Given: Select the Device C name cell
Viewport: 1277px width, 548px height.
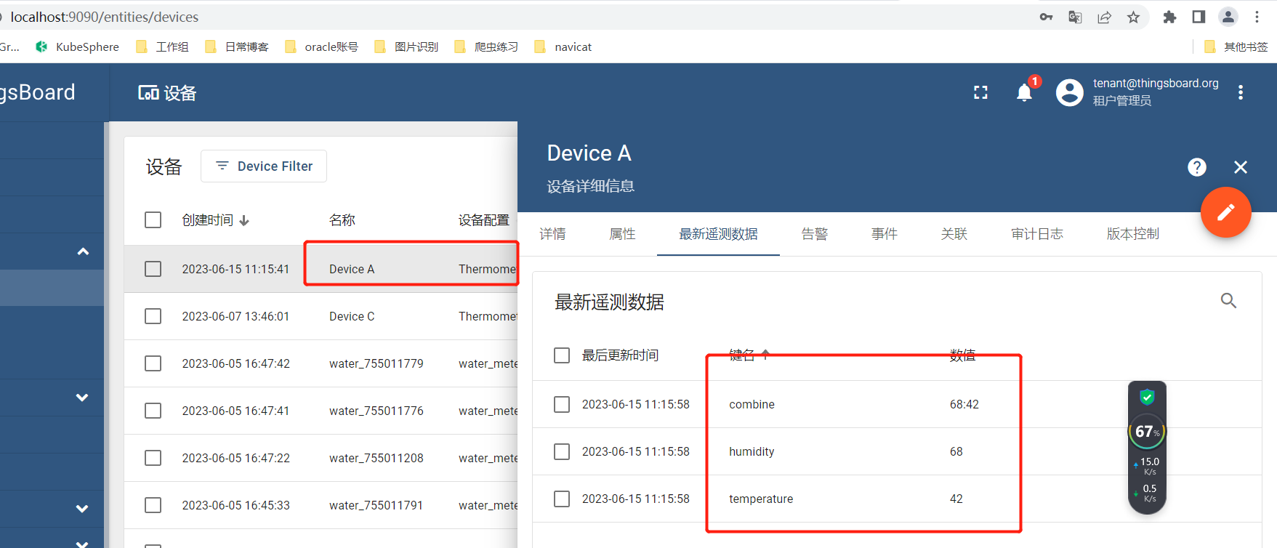Looking at the screenshot, I should tap(352, 316).
